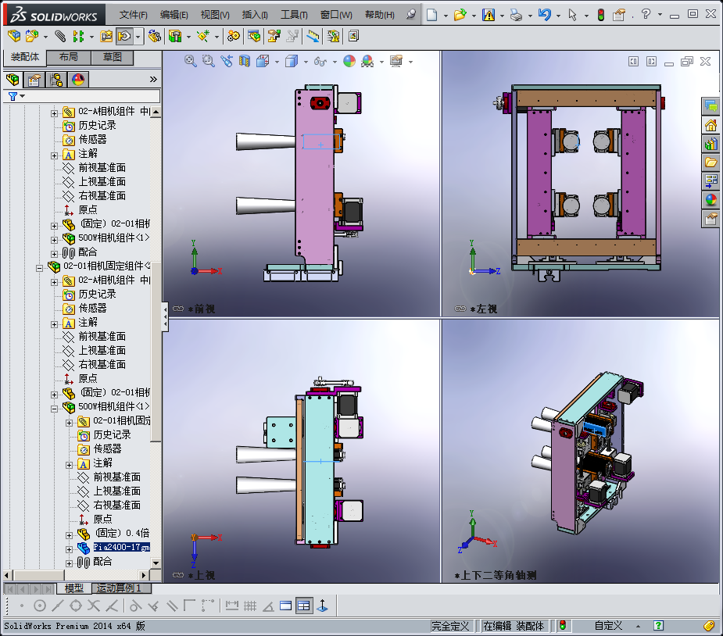Open the View Orientation dropdown arrow
This screenshot has width=723, height=636.
tap(277, 61)
